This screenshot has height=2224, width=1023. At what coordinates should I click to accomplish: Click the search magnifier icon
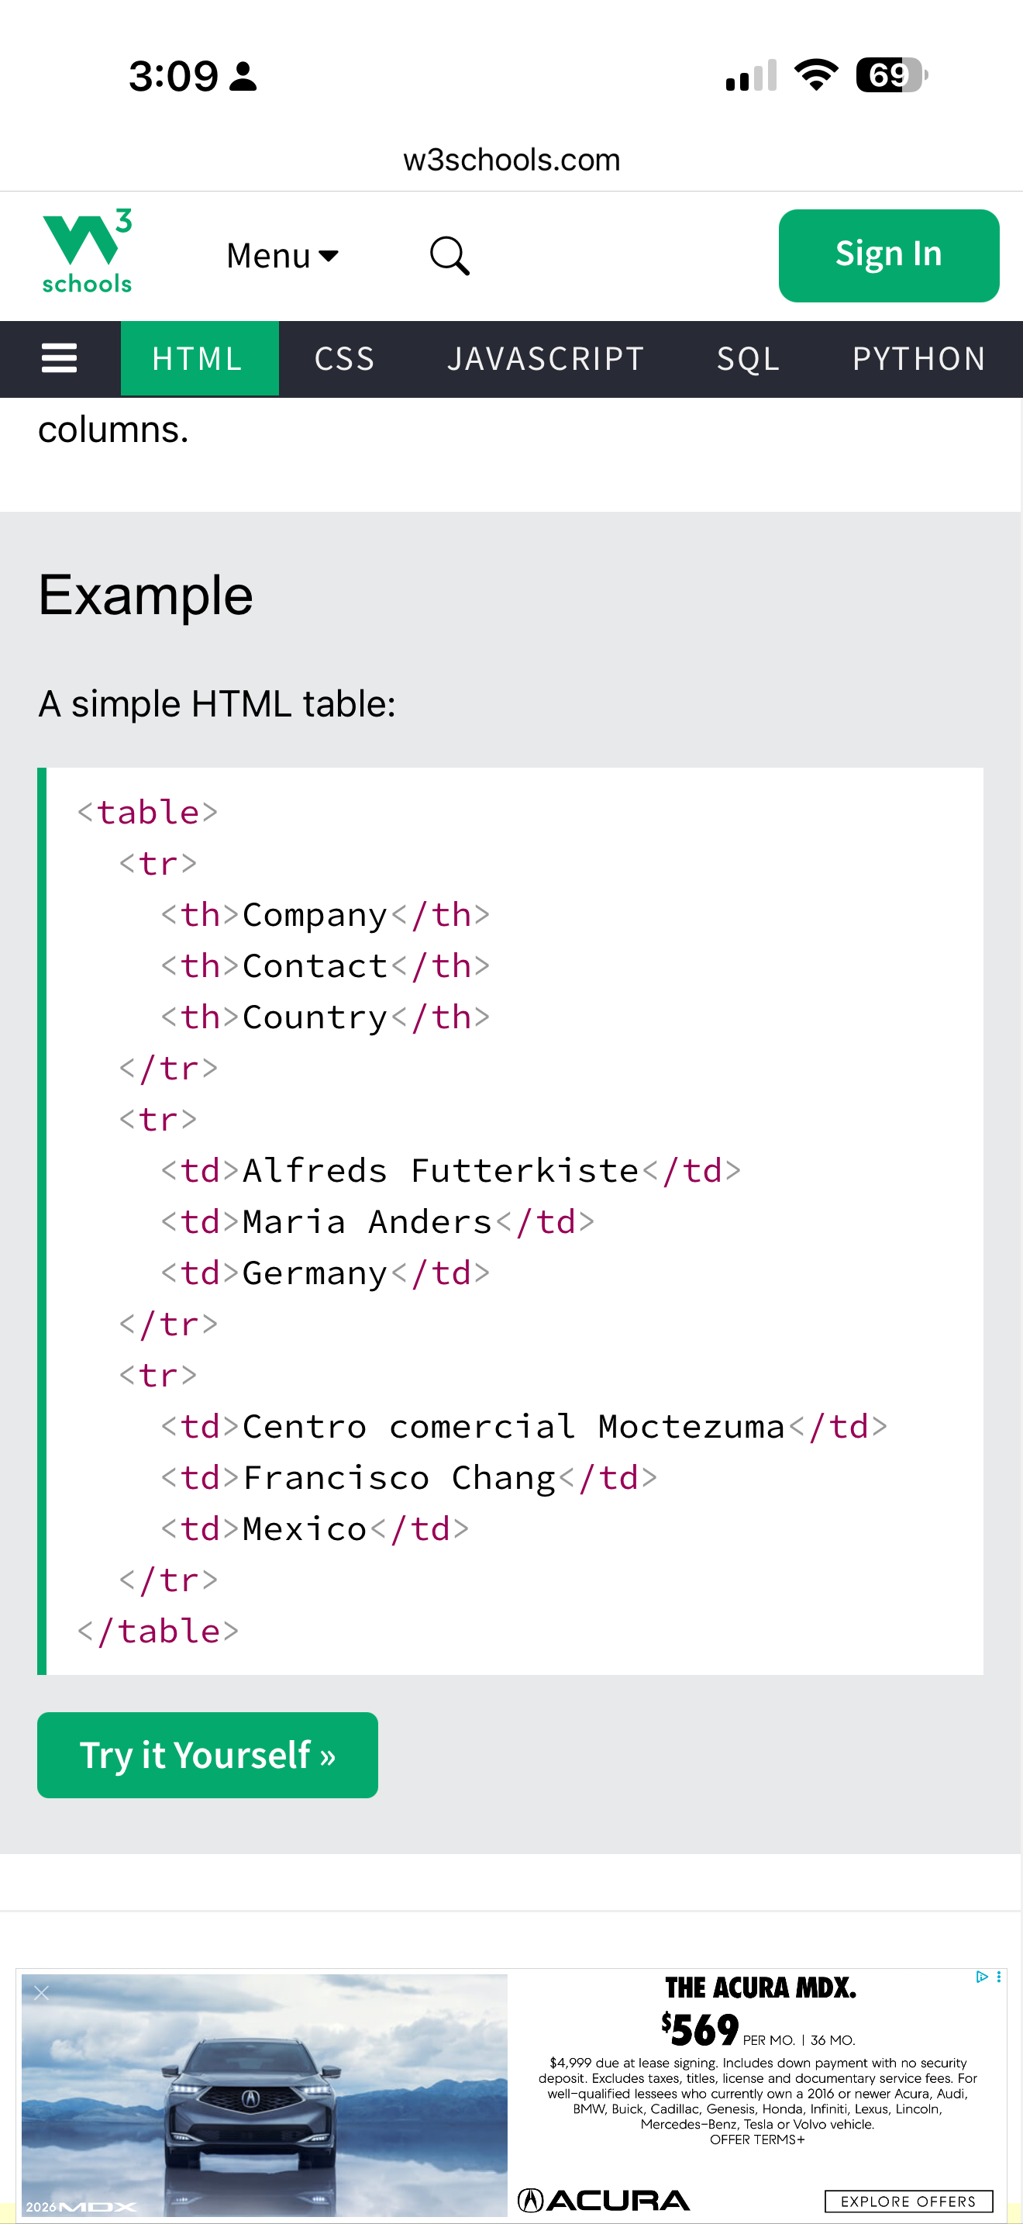coord(449,256)
